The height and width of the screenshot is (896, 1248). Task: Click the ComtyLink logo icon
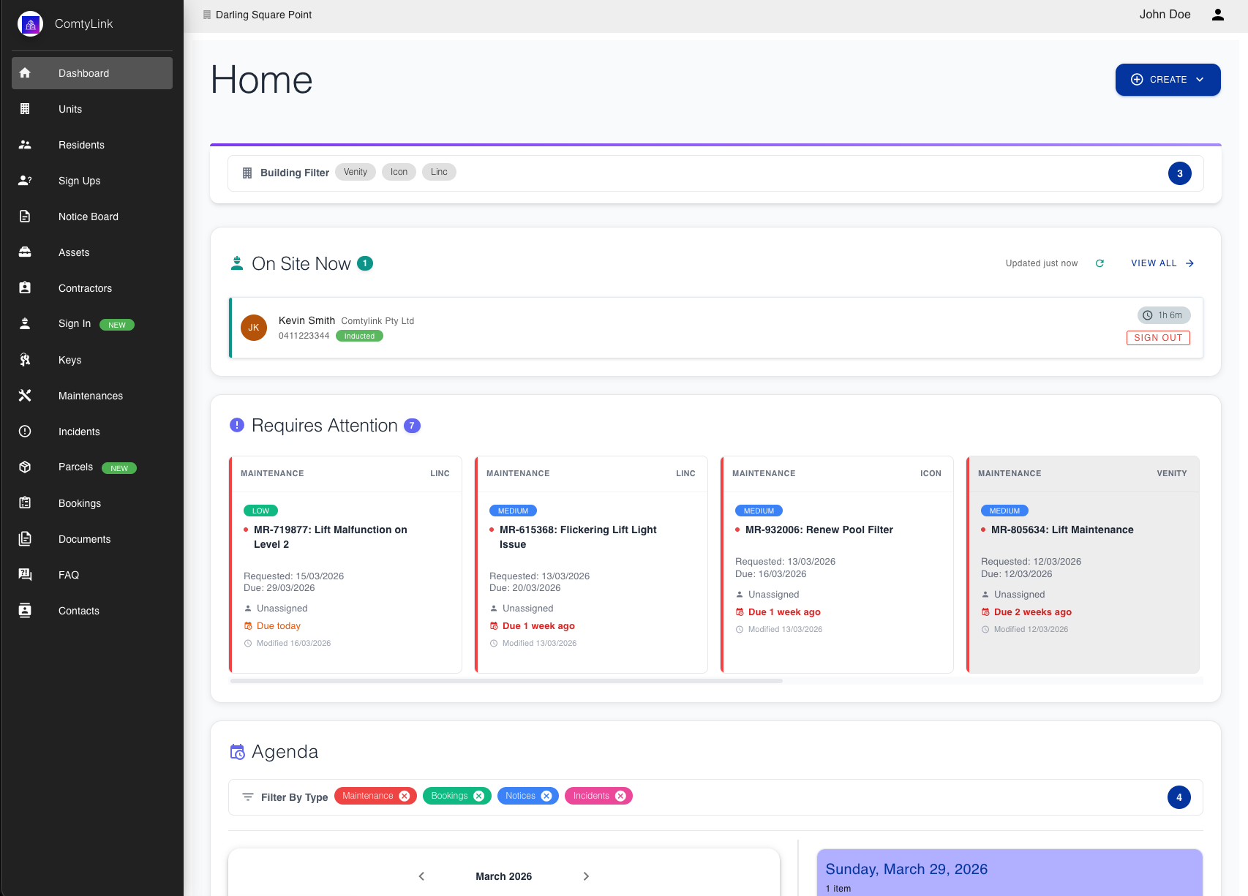pyautogui.click(x=30, y=24)
